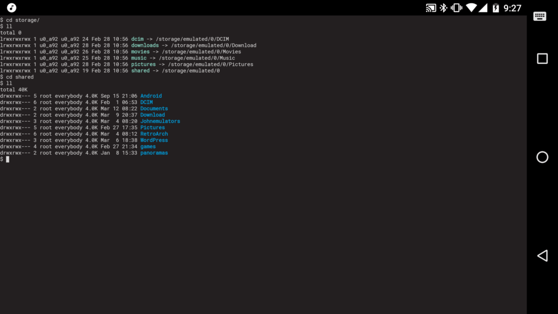This screenshot has height=314, width=558.
Task: Tap the Bluetooth status icon
Action: tap(444, 8)
